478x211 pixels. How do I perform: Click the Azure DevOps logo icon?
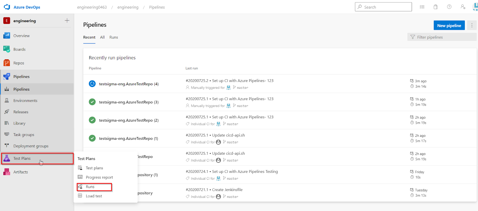7,7
